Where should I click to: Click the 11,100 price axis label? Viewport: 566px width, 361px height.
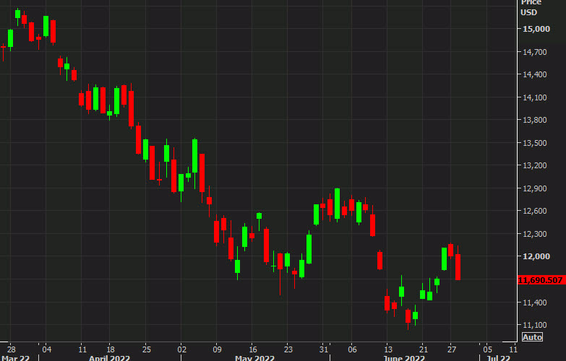tap(535, 325)
